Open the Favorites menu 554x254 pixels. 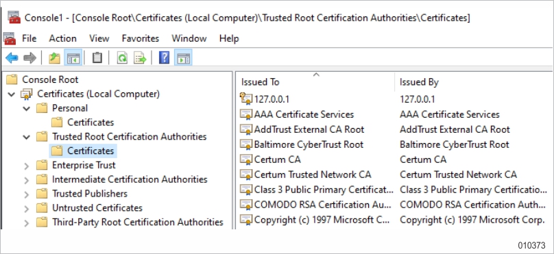pyautogui.click(x=141, y=38)
